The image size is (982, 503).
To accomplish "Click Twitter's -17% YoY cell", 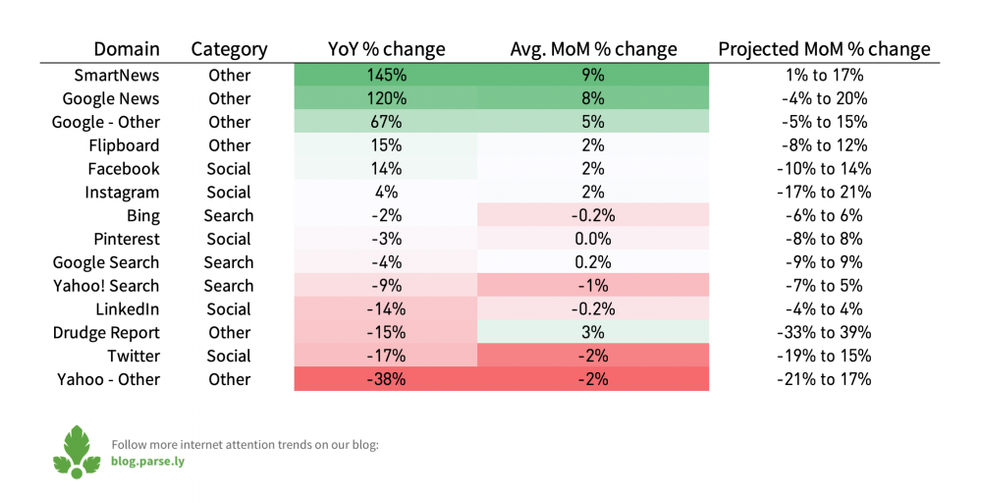I will coord(386,356).
